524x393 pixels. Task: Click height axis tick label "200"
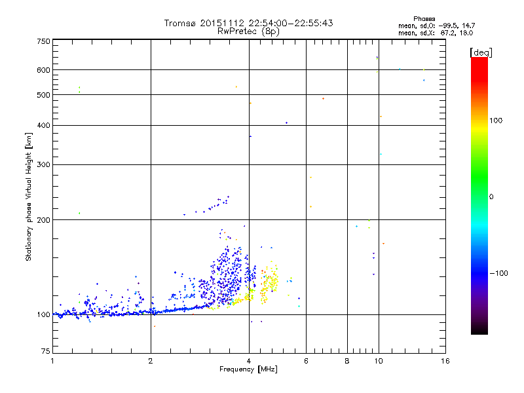(43, 220)
